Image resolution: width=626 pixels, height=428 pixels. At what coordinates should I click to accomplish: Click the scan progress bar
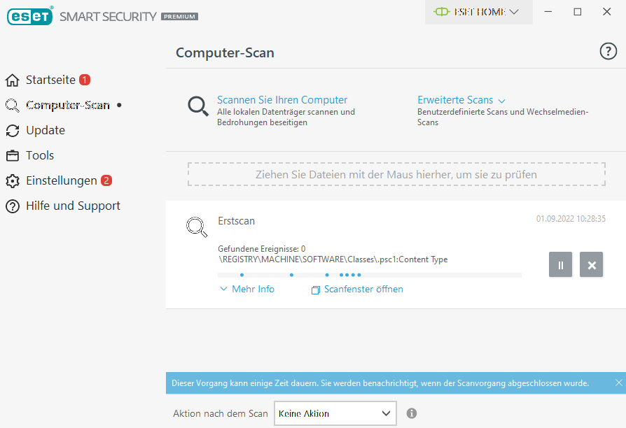(x=370, y=275)
